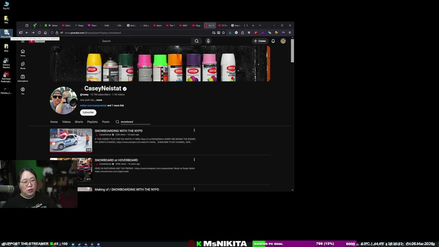Open options for 'Making of / SNOWBOARDING' video
The width and height of the screenshot is (439, 247).
pos(194,189)
